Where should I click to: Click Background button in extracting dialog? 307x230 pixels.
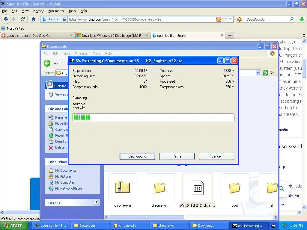[137, 156]
